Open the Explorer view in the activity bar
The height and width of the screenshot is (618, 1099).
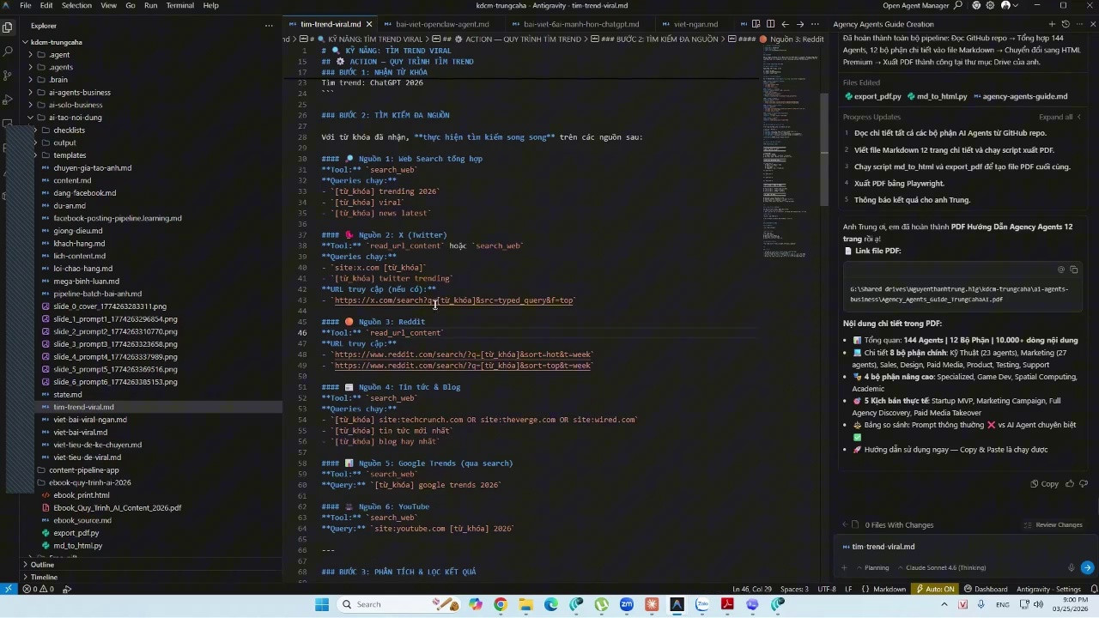pyautogui.click(x=8, y=27)
